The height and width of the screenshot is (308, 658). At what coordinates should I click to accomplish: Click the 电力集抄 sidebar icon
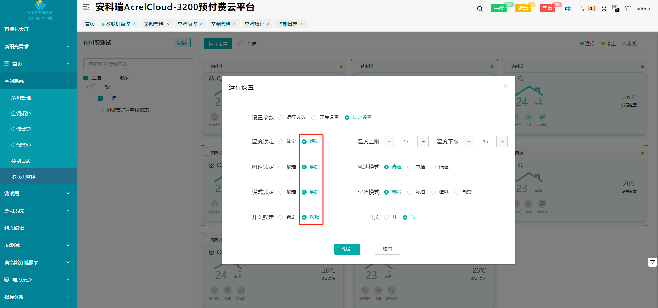pyautogui.click(x=7, y=280)
